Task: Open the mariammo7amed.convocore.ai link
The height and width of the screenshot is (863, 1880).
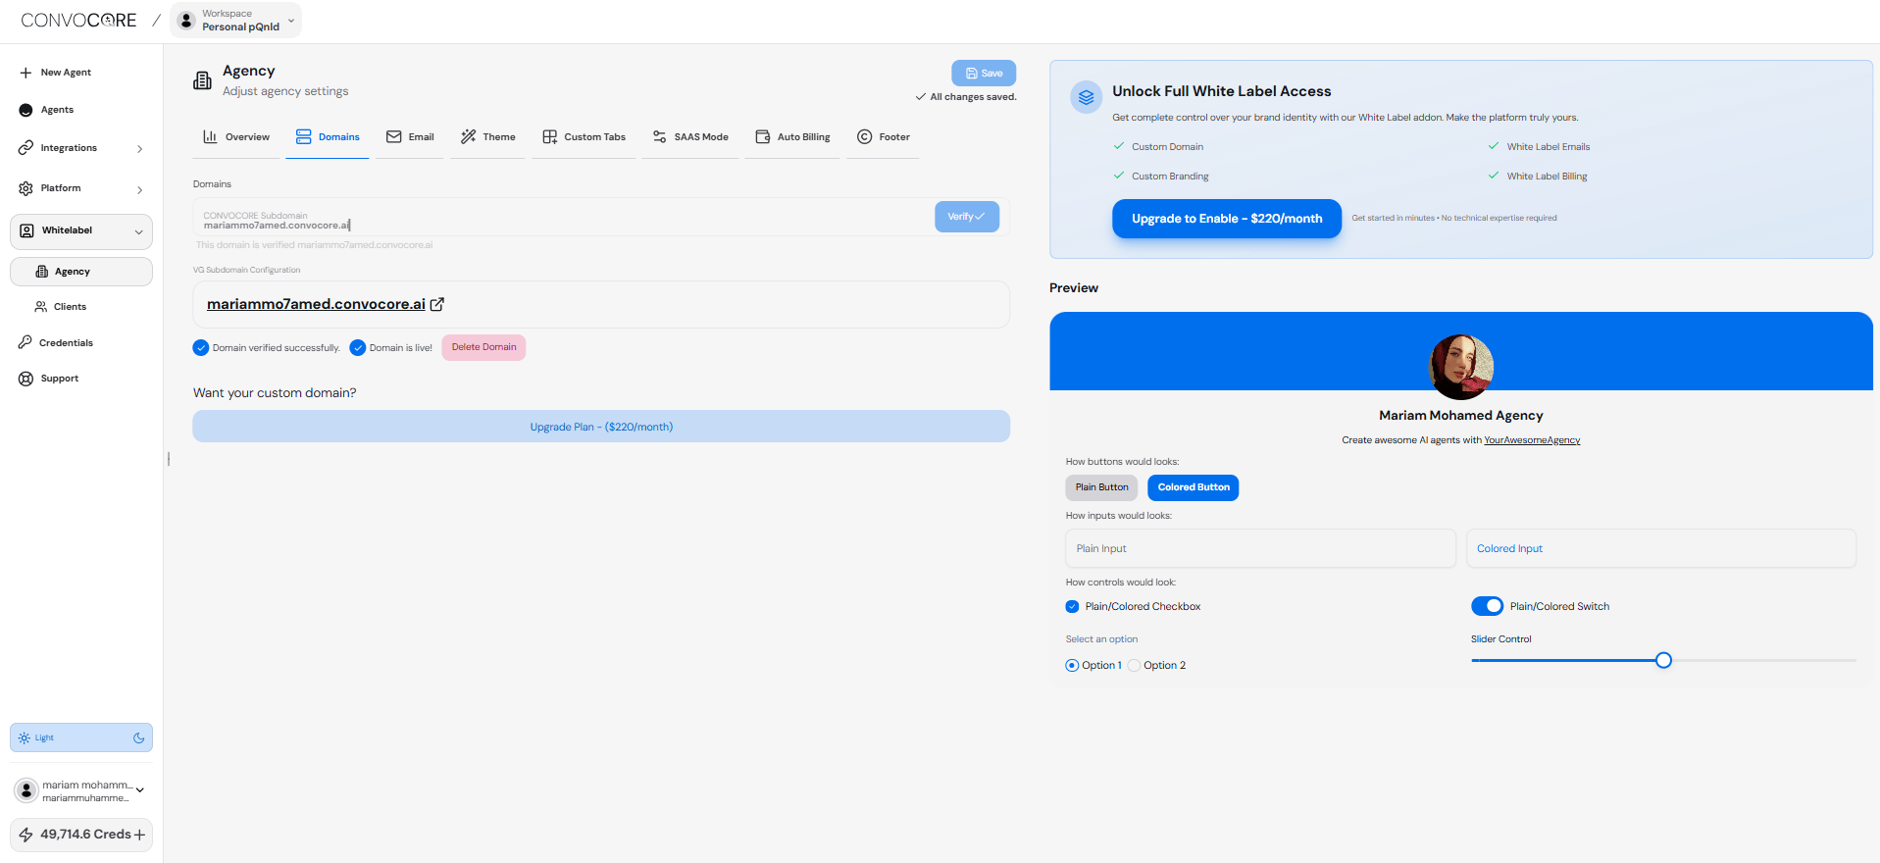Action: (x=316, y=304)
